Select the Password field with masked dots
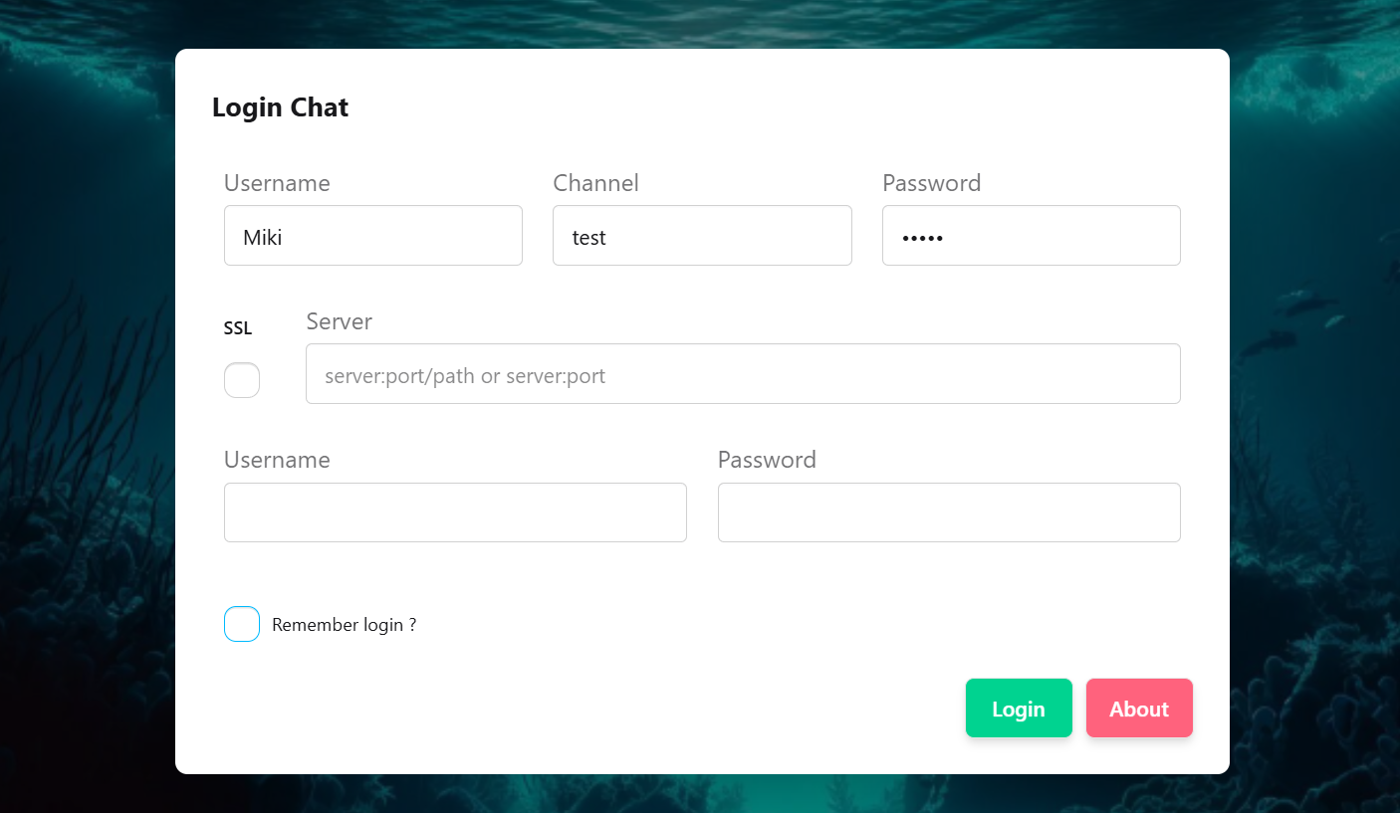The image size is (1400, 813). click(x=1031, y=236)
